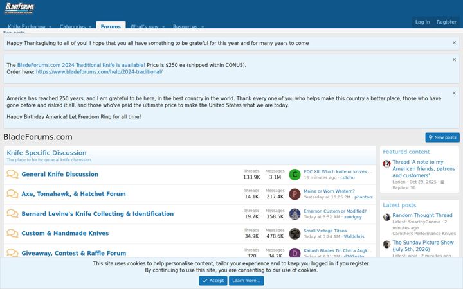Open the Categories menu item
The height and width of the screenshot is (289, 463).
click(73, 26)
